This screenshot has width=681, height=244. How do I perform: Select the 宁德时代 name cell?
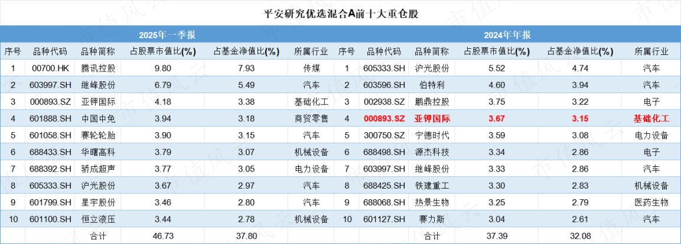[432, 135]
